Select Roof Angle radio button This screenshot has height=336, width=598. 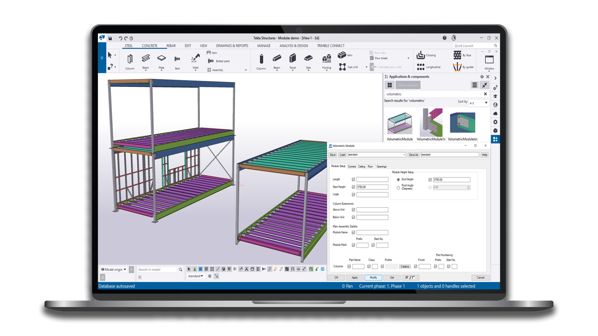(x=398, y=188)
